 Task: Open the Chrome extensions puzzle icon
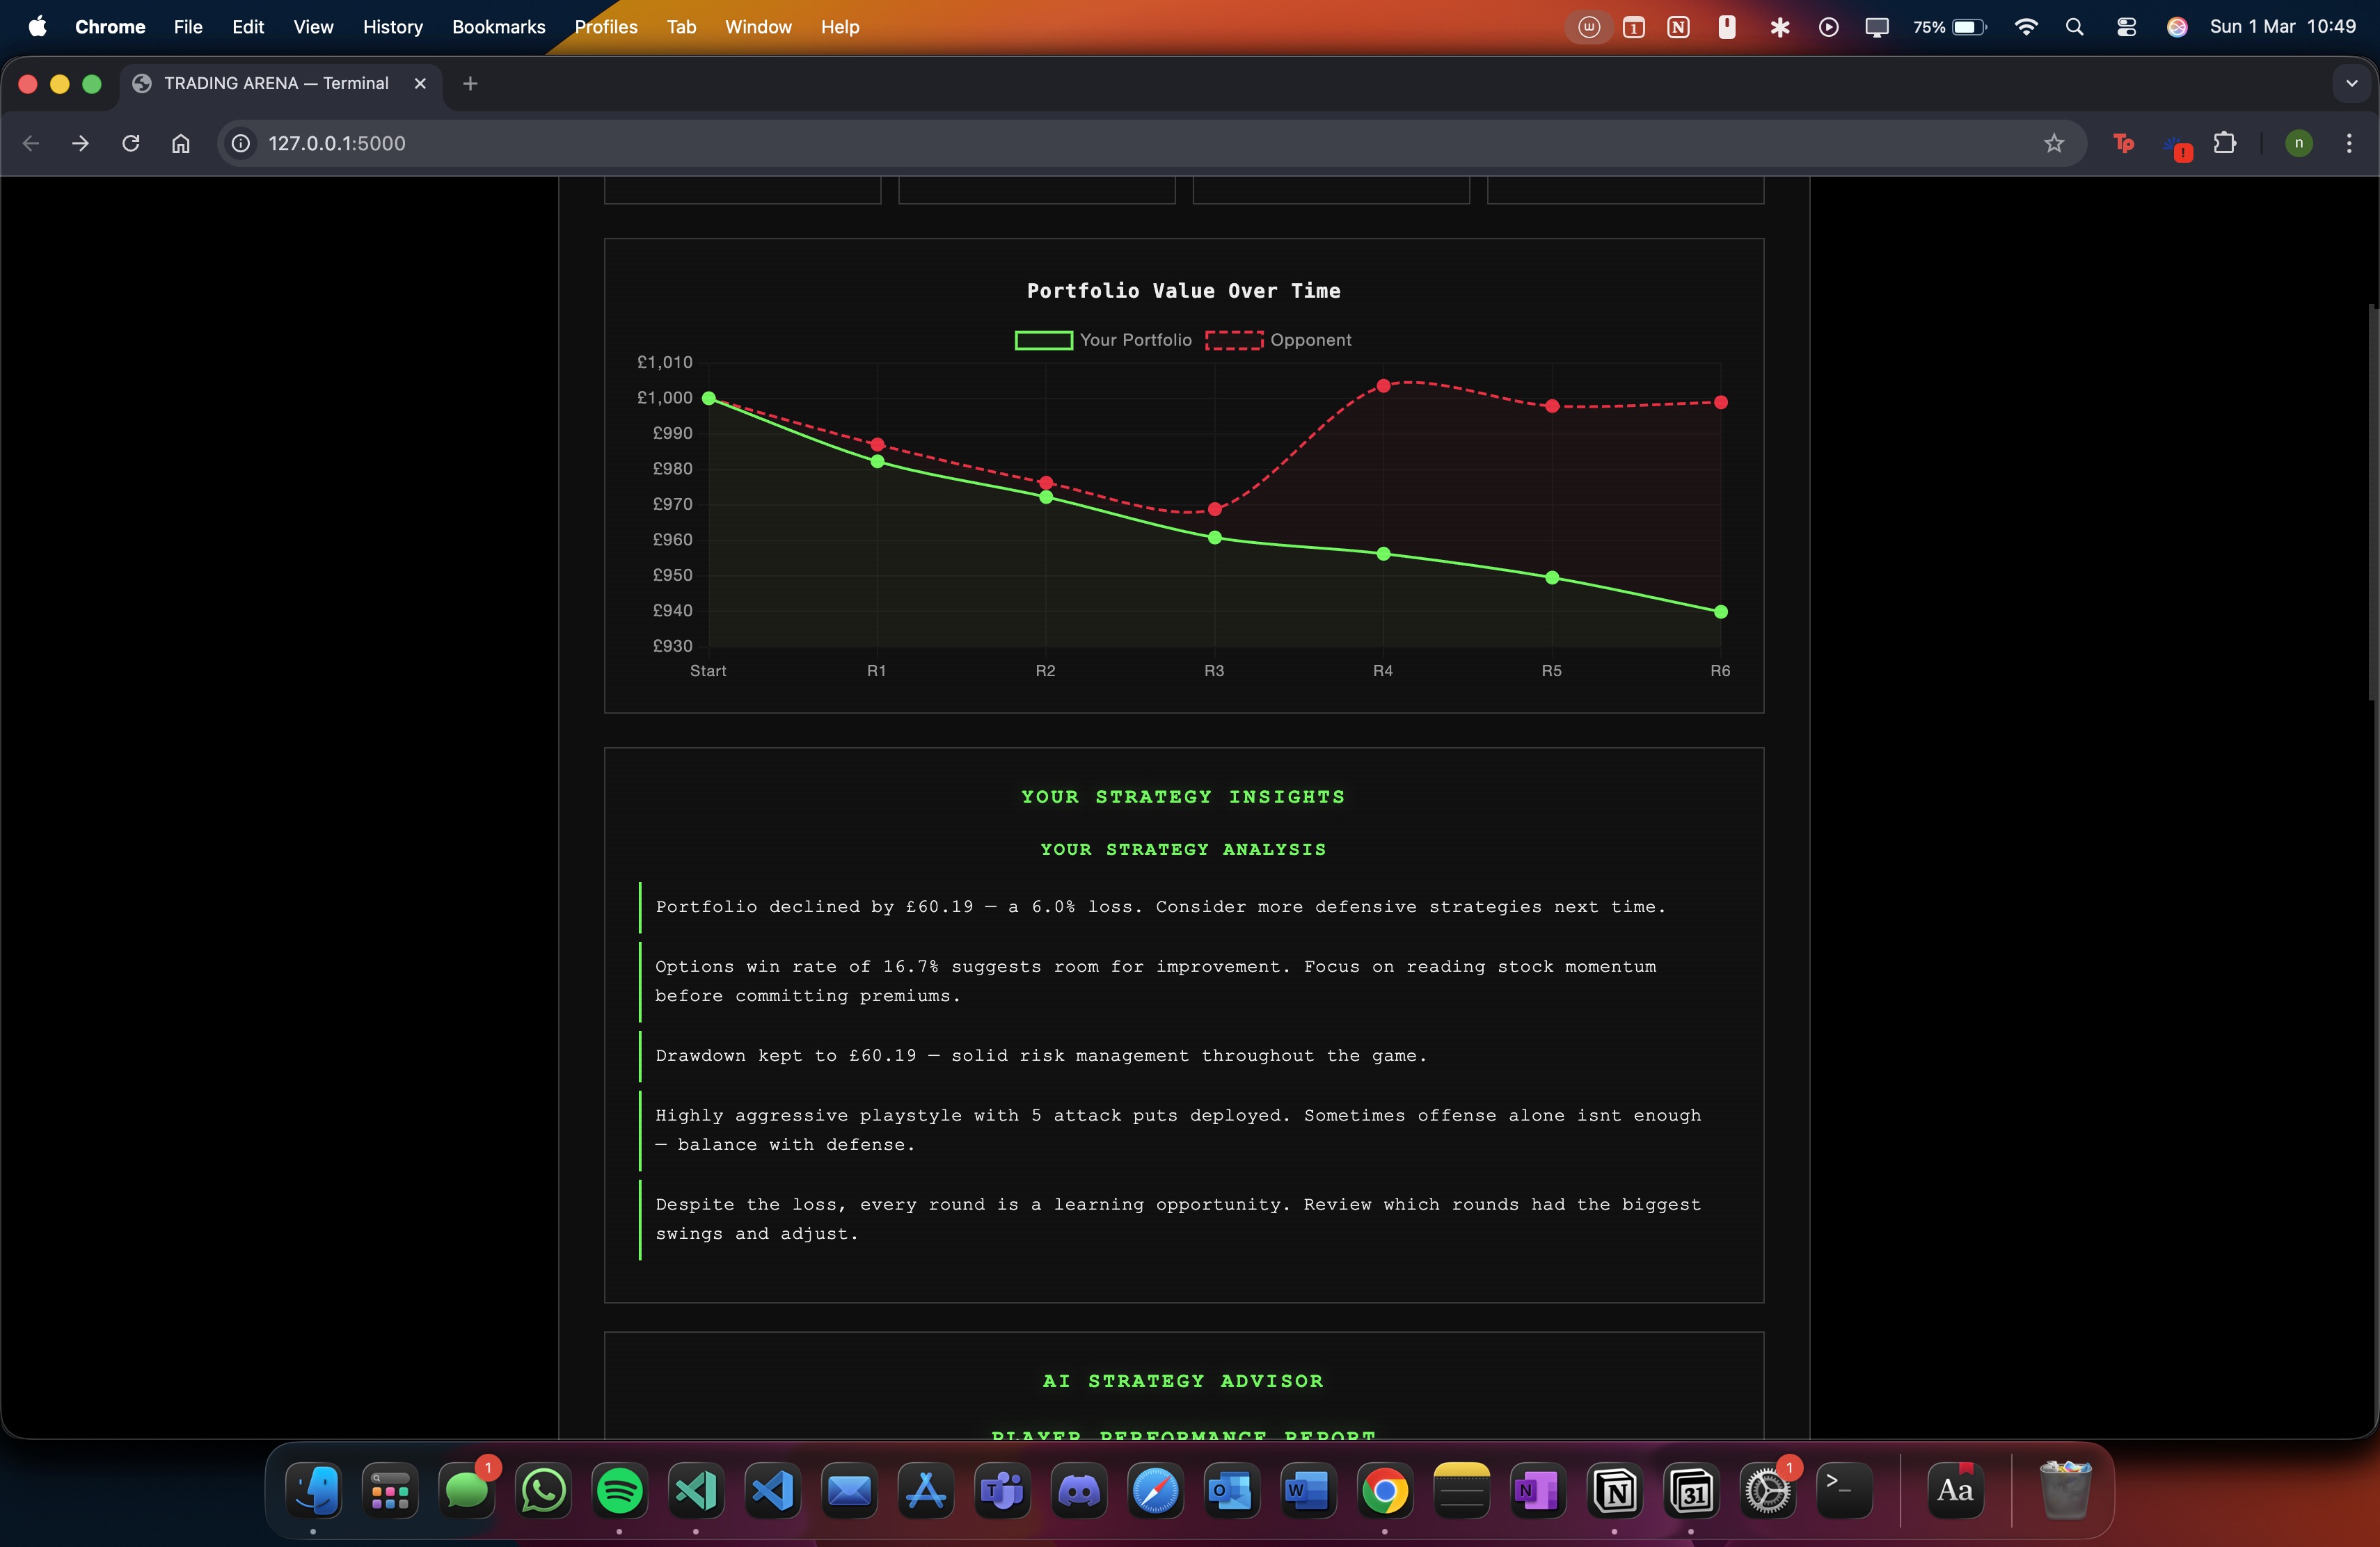point(2224,143)
